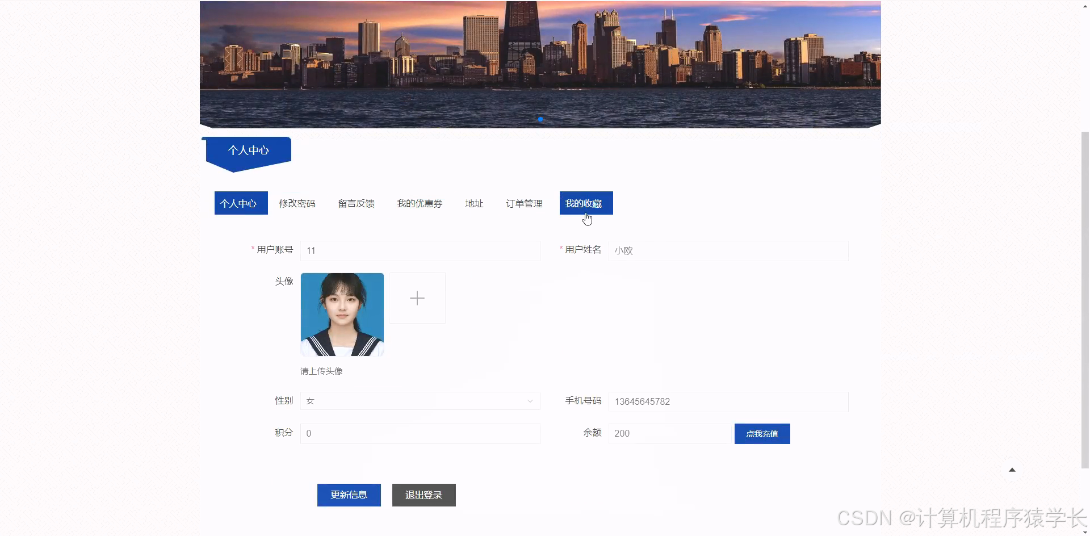
Task: Open the 我的优惠券 tab
Action: 420,203
